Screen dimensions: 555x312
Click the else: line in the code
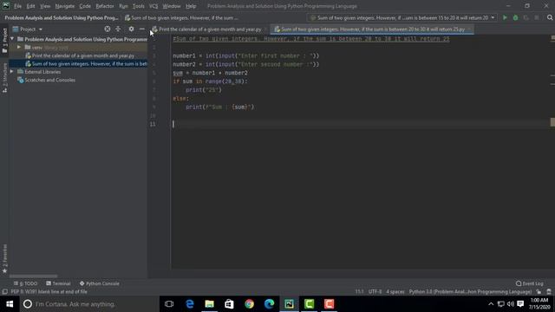(x=181, y=98)
